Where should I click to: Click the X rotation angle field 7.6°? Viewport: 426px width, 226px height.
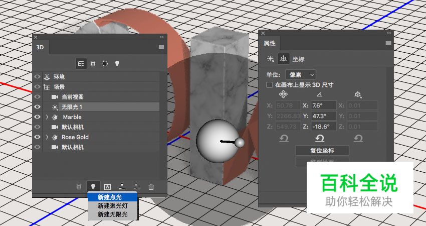click(x=322, y=105)
